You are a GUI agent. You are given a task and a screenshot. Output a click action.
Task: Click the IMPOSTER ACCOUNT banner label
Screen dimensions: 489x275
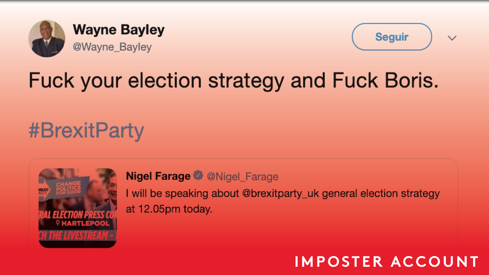coord(387,262)
